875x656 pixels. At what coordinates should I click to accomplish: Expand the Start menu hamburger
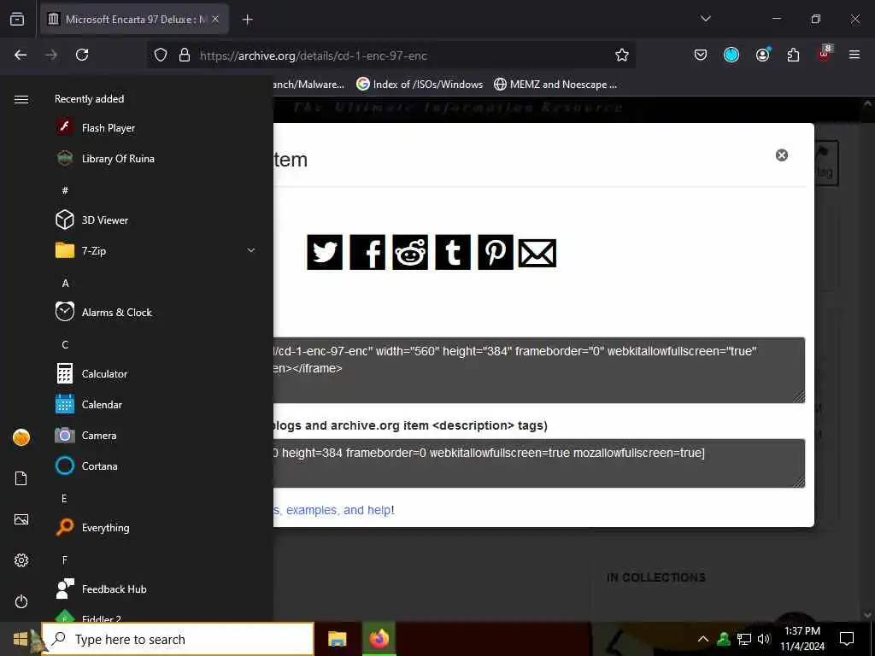[x=21, y=99]
